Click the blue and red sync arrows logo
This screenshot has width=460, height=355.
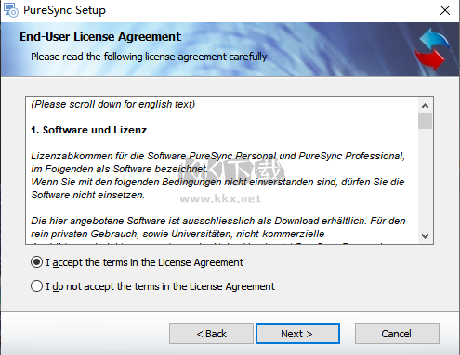(x=432, y=49)
